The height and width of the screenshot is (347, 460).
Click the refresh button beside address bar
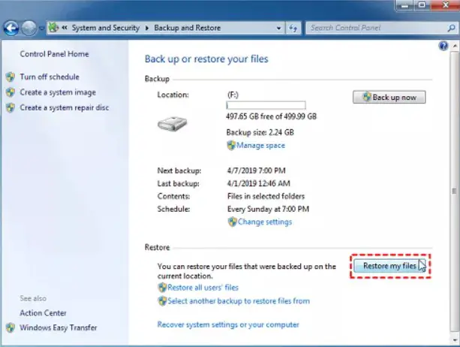point(293,29)
